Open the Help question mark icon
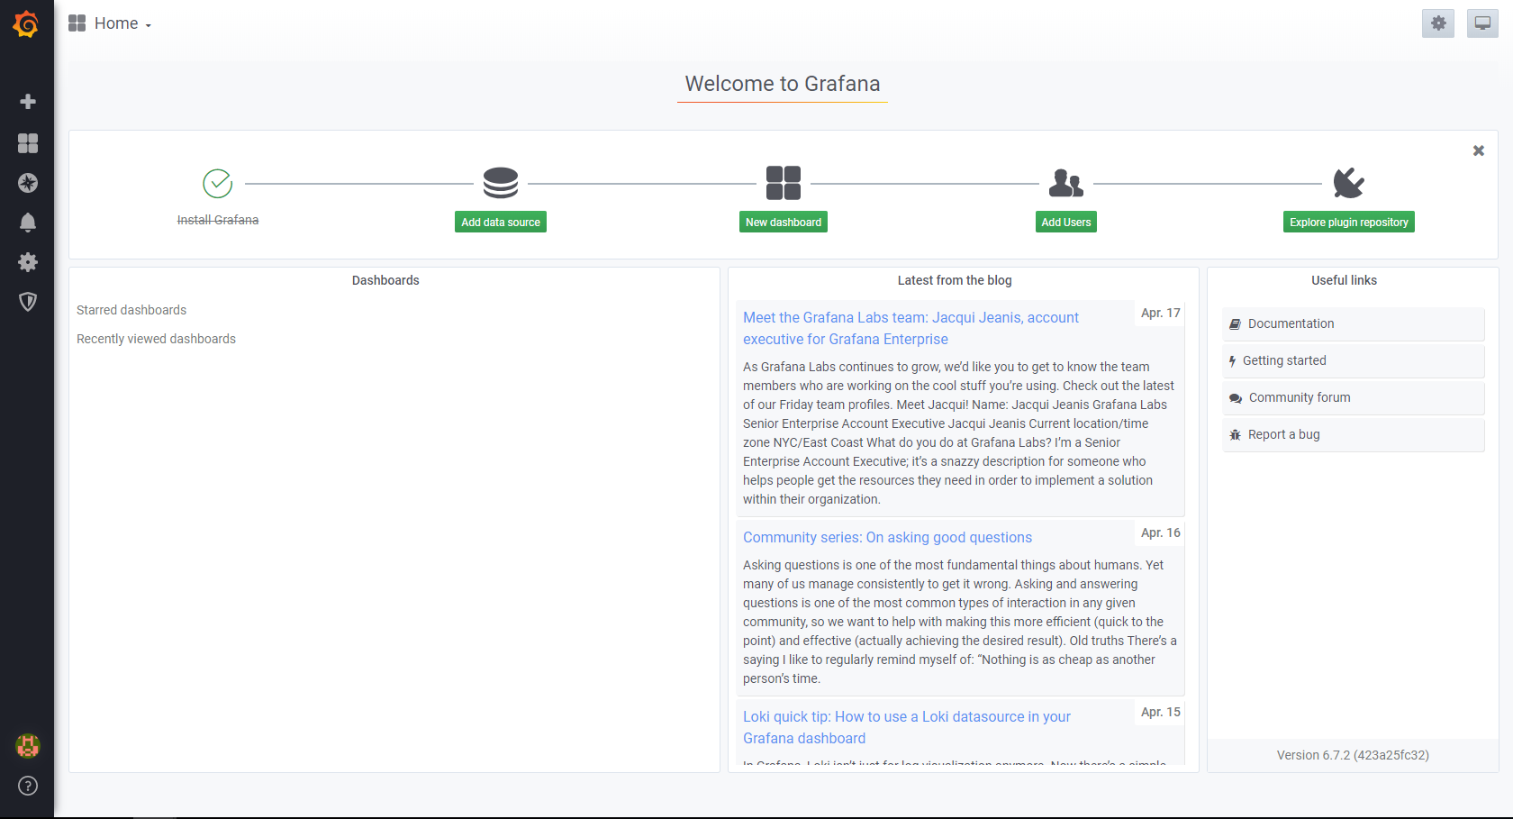The image size is (1513, 819). (x=28, y=786)
